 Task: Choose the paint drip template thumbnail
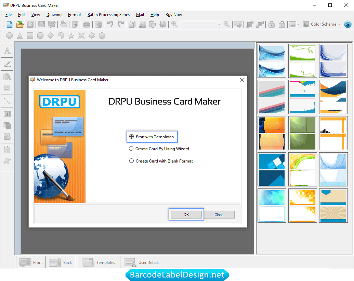[x=303, y=97]
